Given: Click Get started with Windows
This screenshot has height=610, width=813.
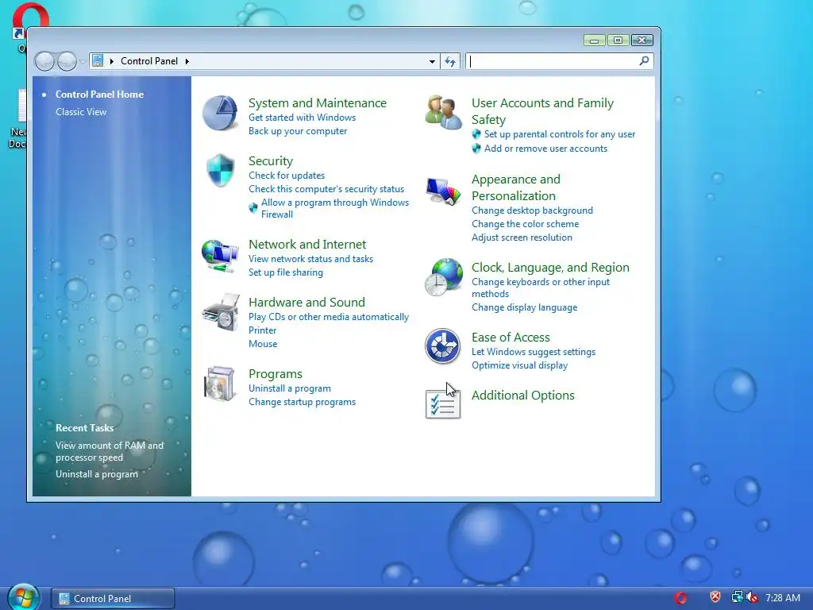Looking at the screenshot, I should [302, 118].
